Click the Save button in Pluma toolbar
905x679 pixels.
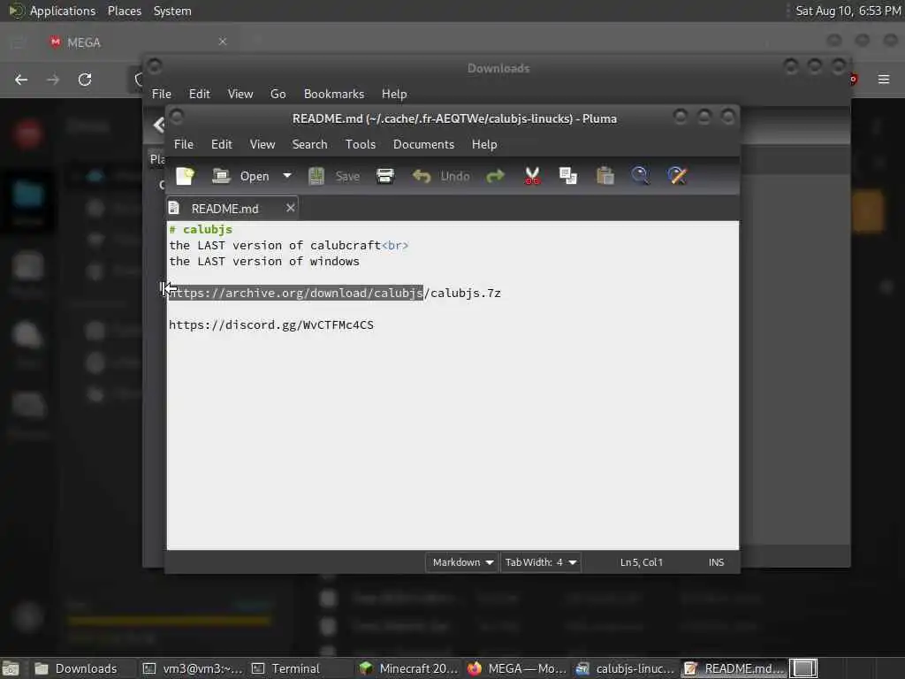(x=334, y=176)
